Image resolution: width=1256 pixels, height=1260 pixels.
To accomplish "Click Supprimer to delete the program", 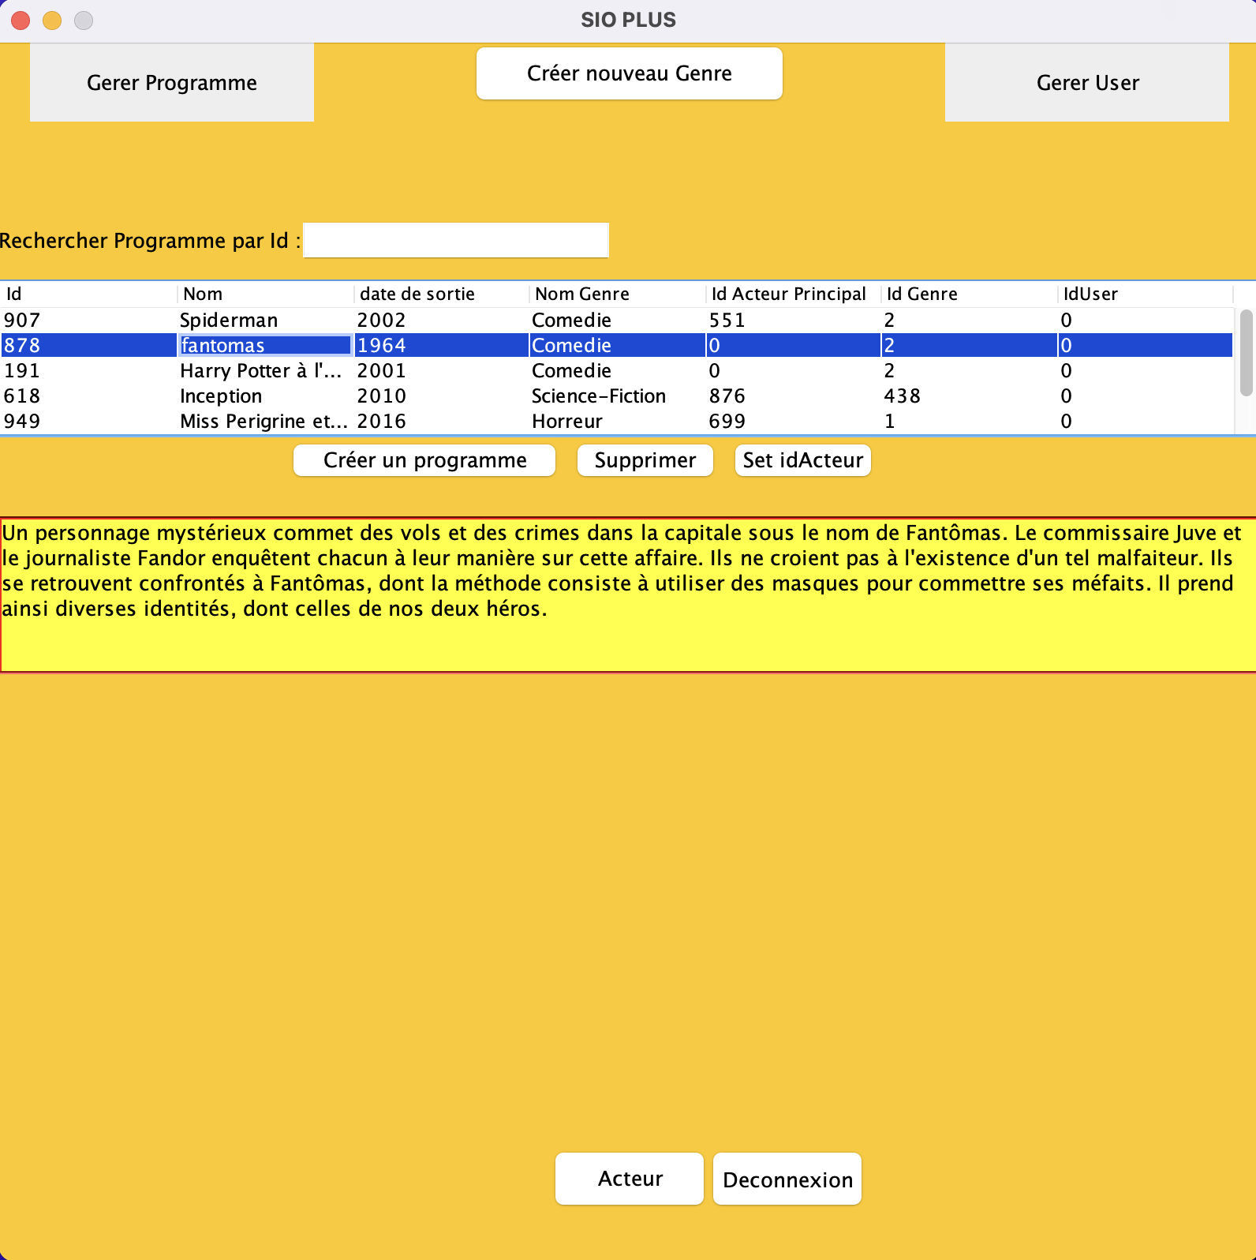I will (645, 460).
